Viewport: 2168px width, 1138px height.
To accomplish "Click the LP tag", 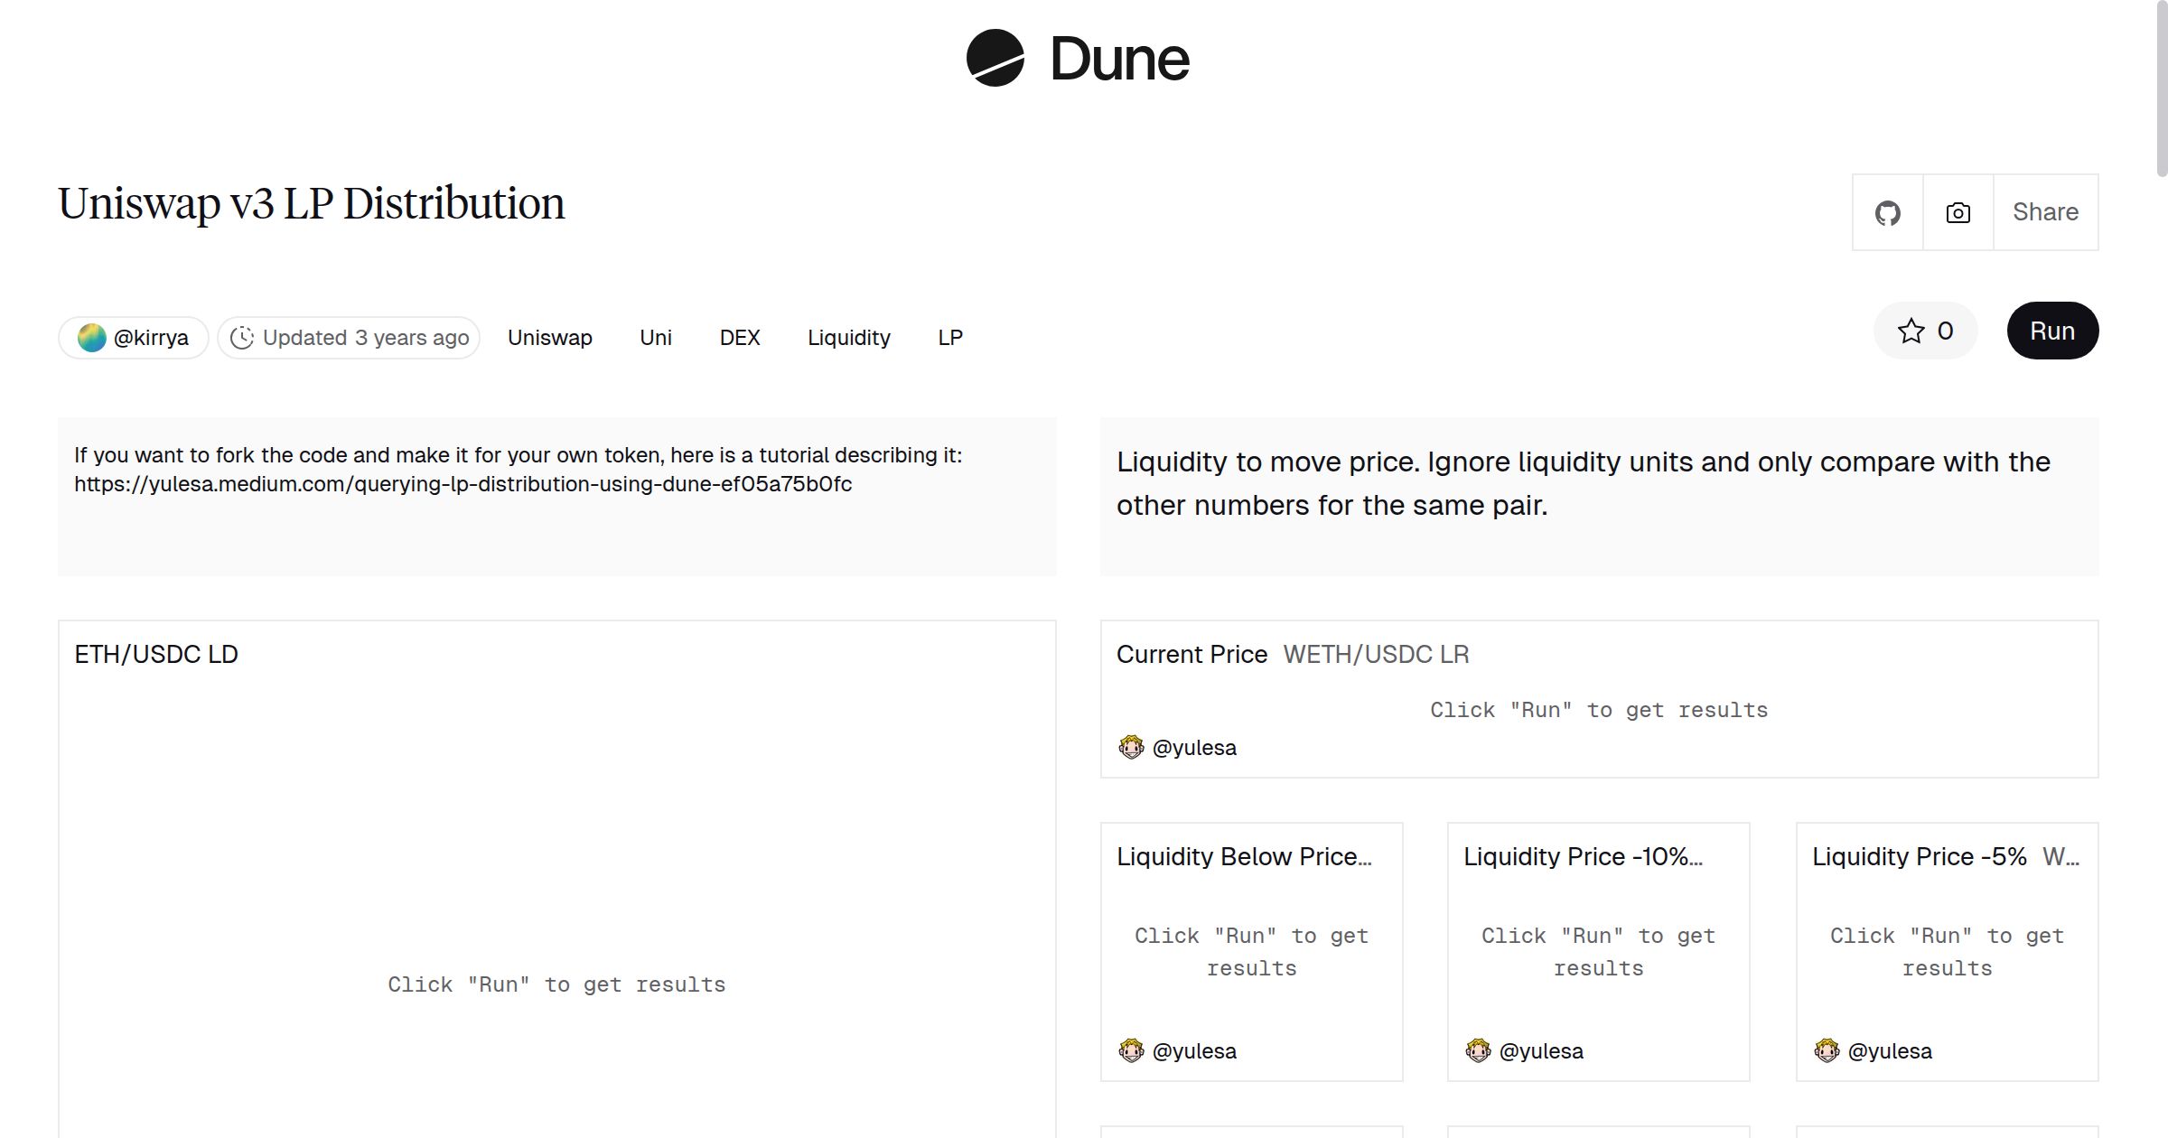I will (x=950, y=337).
